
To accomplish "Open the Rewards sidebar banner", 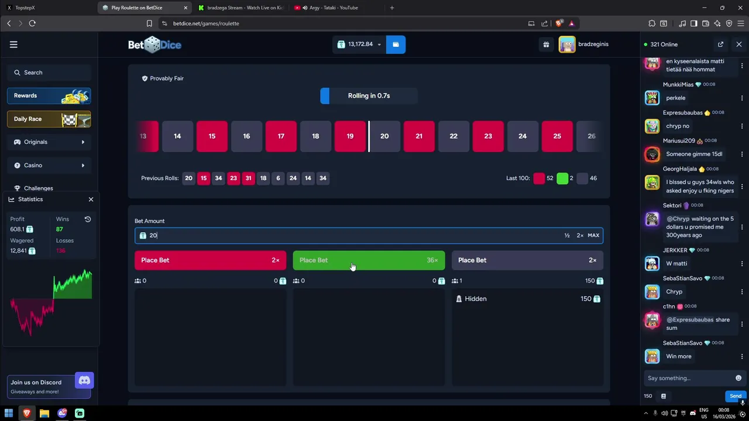I will [49, 96].
